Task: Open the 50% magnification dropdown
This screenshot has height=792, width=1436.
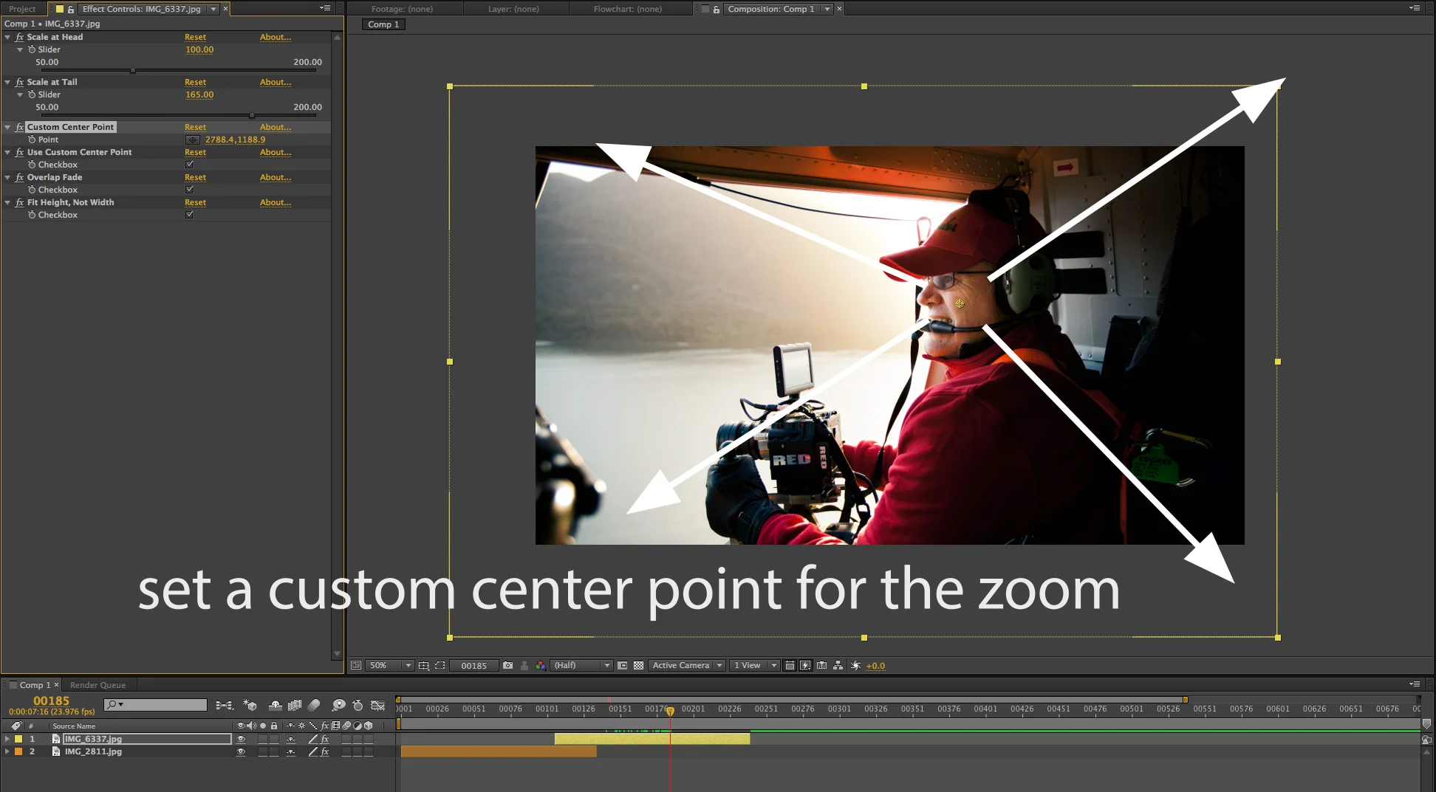Action: [x=389, y=665]
